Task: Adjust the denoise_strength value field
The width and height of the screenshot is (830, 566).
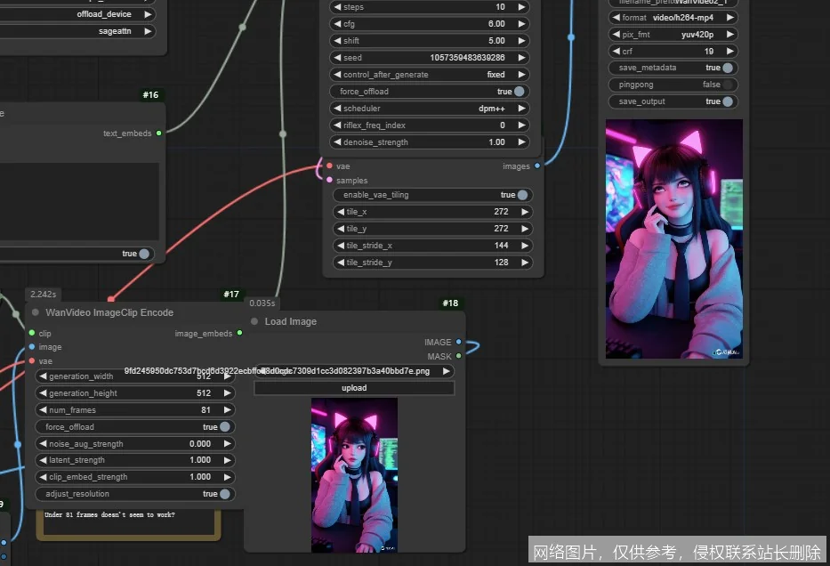Action: 431,142
